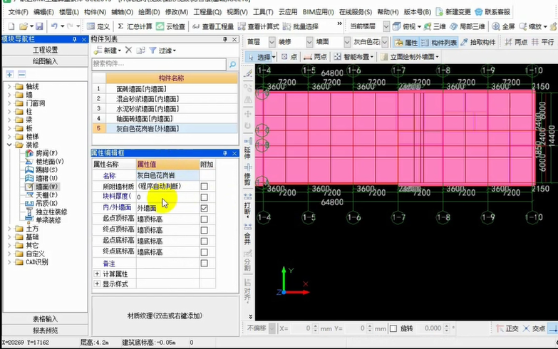Enable 局部三维 partial 3D view
This screenshot has width=558, height=349.
(467, 26)
